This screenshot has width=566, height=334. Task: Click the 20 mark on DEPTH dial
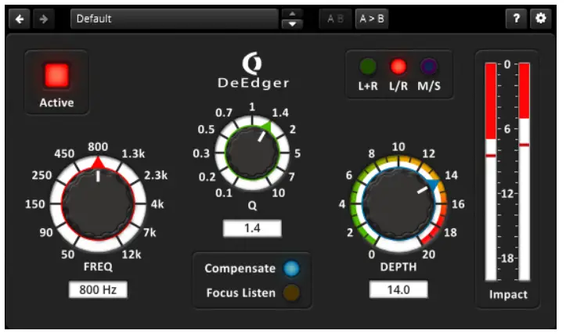(x=428, y=255)
